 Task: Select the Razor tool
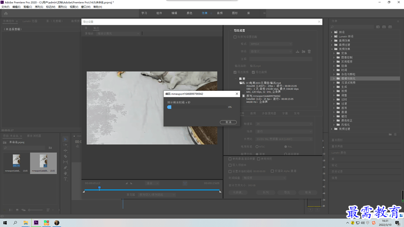[65, 156]
